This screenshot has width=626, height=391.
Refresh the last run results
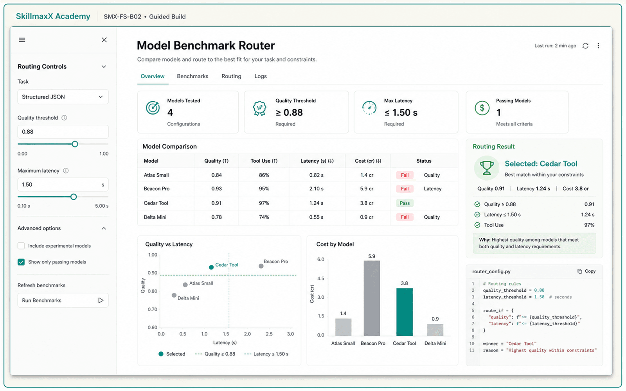[585, 46]
